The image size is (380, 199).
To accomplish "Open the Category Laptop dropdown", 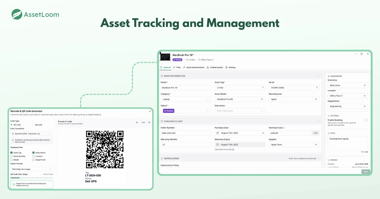I will click(186, 99).
